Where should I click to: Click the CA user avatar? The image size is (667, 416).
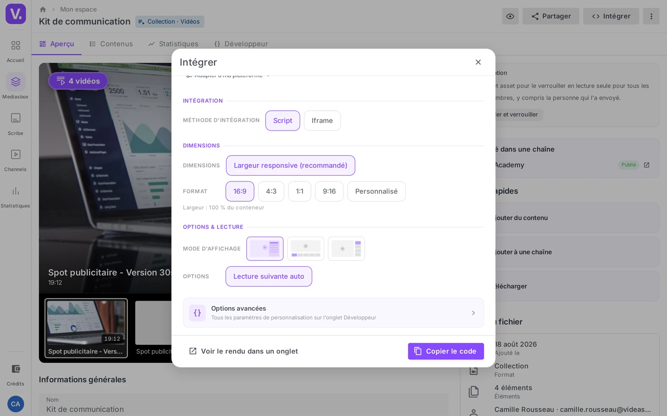tap(15, 404)
